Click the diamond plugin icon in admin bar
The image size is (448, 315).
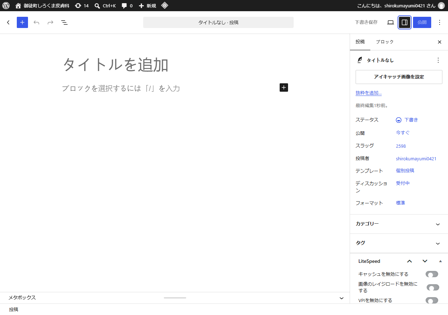pyautogui.click(x=164, y=6)
